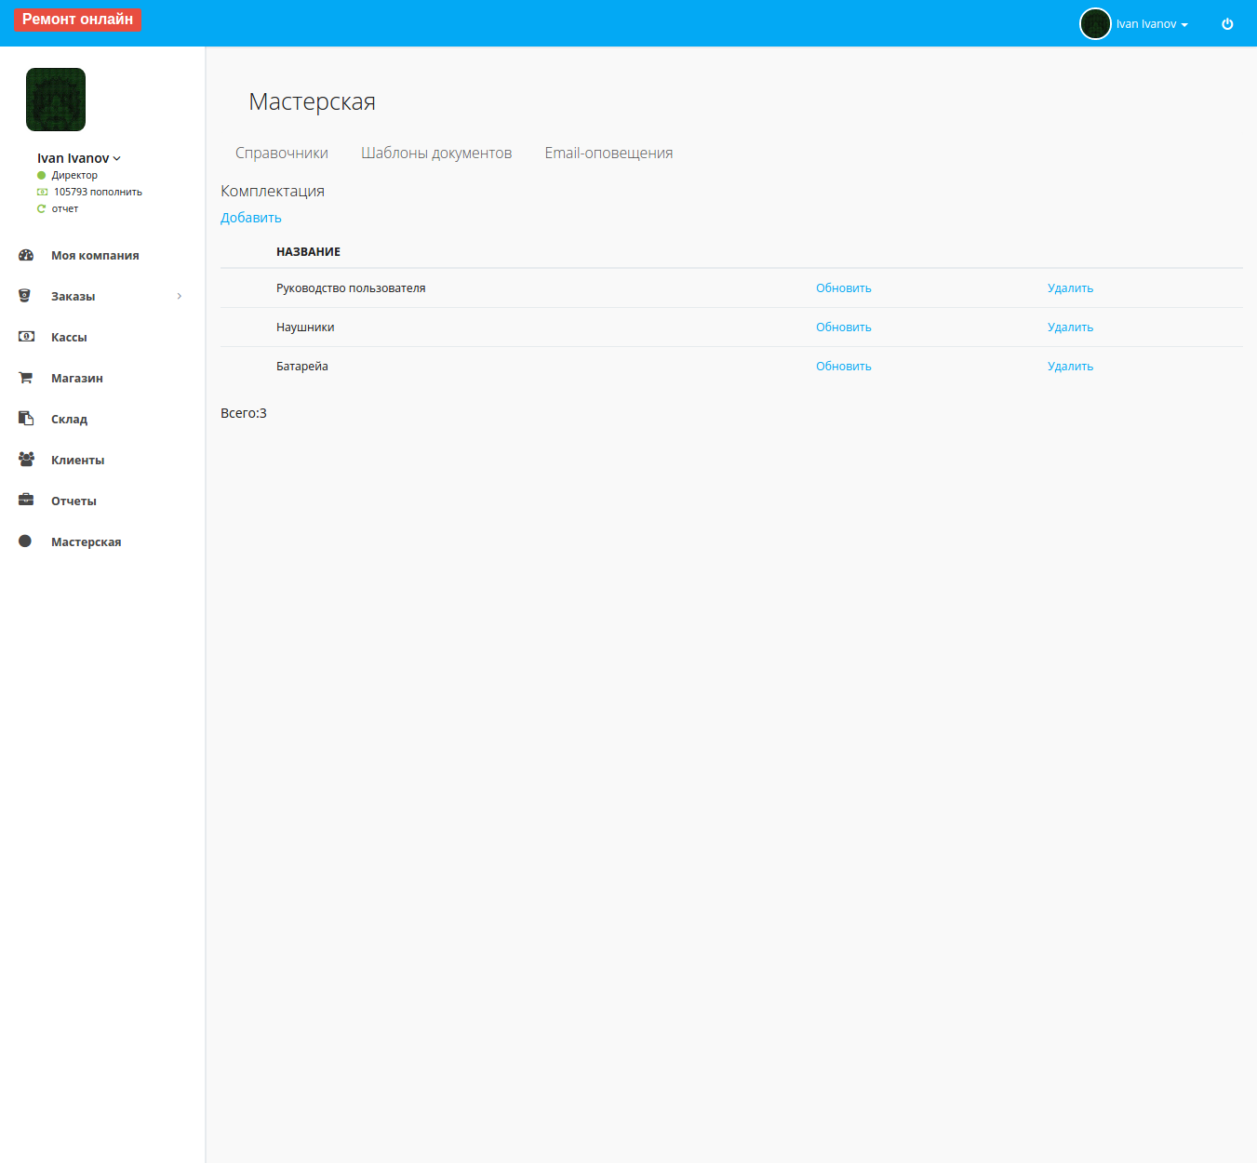Click the Клиенты people icon
The width and height of the screenshot is (1257, 1163).
[26, 459]
